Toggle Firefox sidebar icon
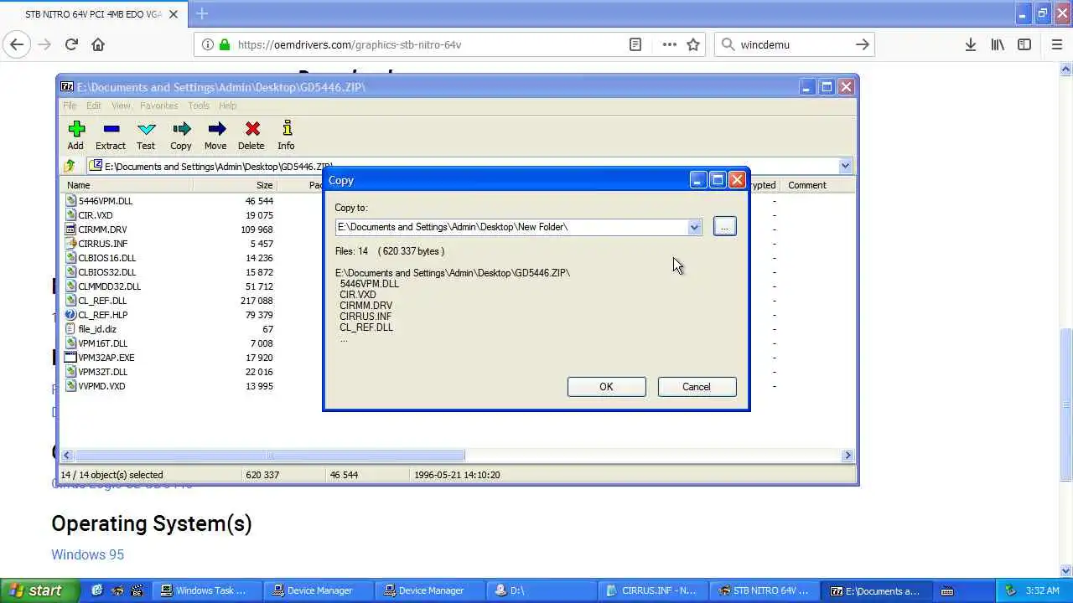The width and height of the screenshot is (1073, 603). 1024,44
